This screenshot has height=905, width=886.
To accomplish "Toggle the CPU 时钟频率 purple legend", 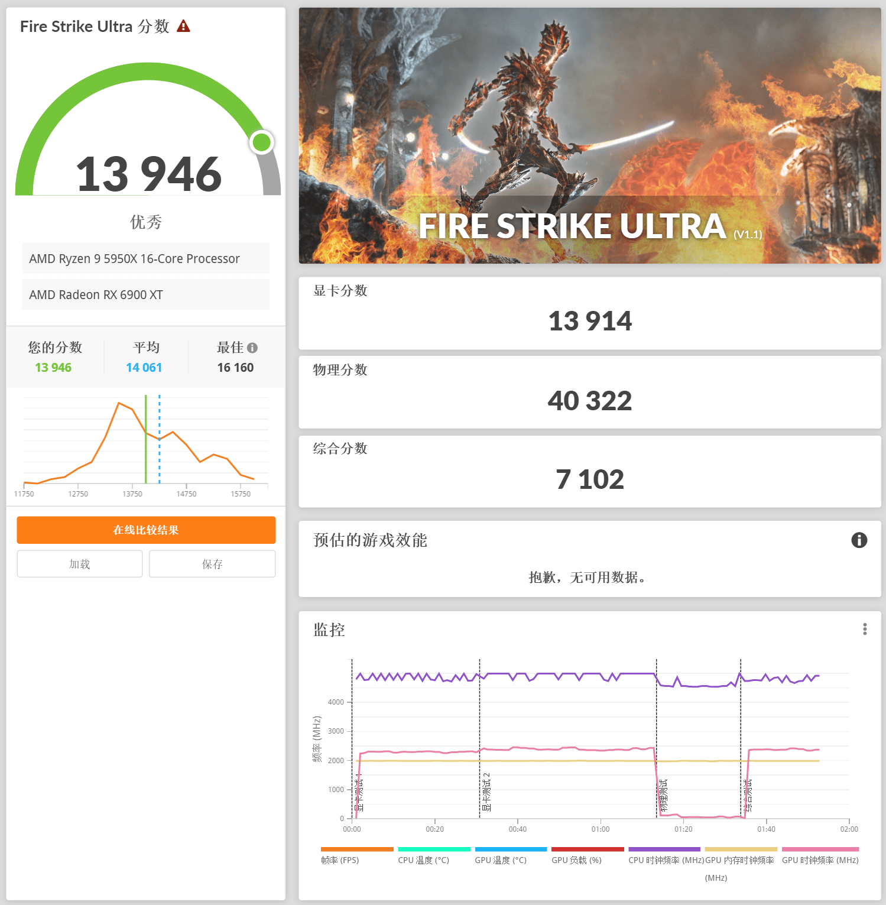I will point(664,849).
